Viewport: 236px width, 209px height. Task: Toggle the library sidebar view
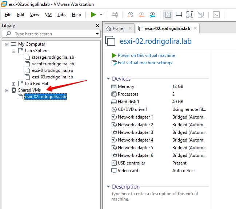168,15
